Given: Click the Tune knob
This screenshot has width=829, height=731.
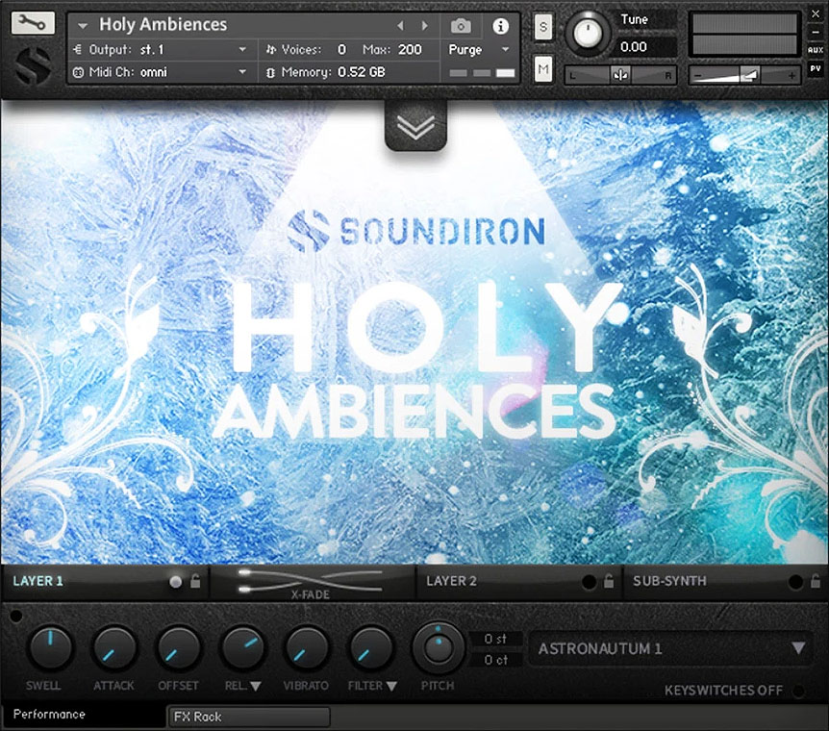Looking at the screenshot, I should click(588, 33).
